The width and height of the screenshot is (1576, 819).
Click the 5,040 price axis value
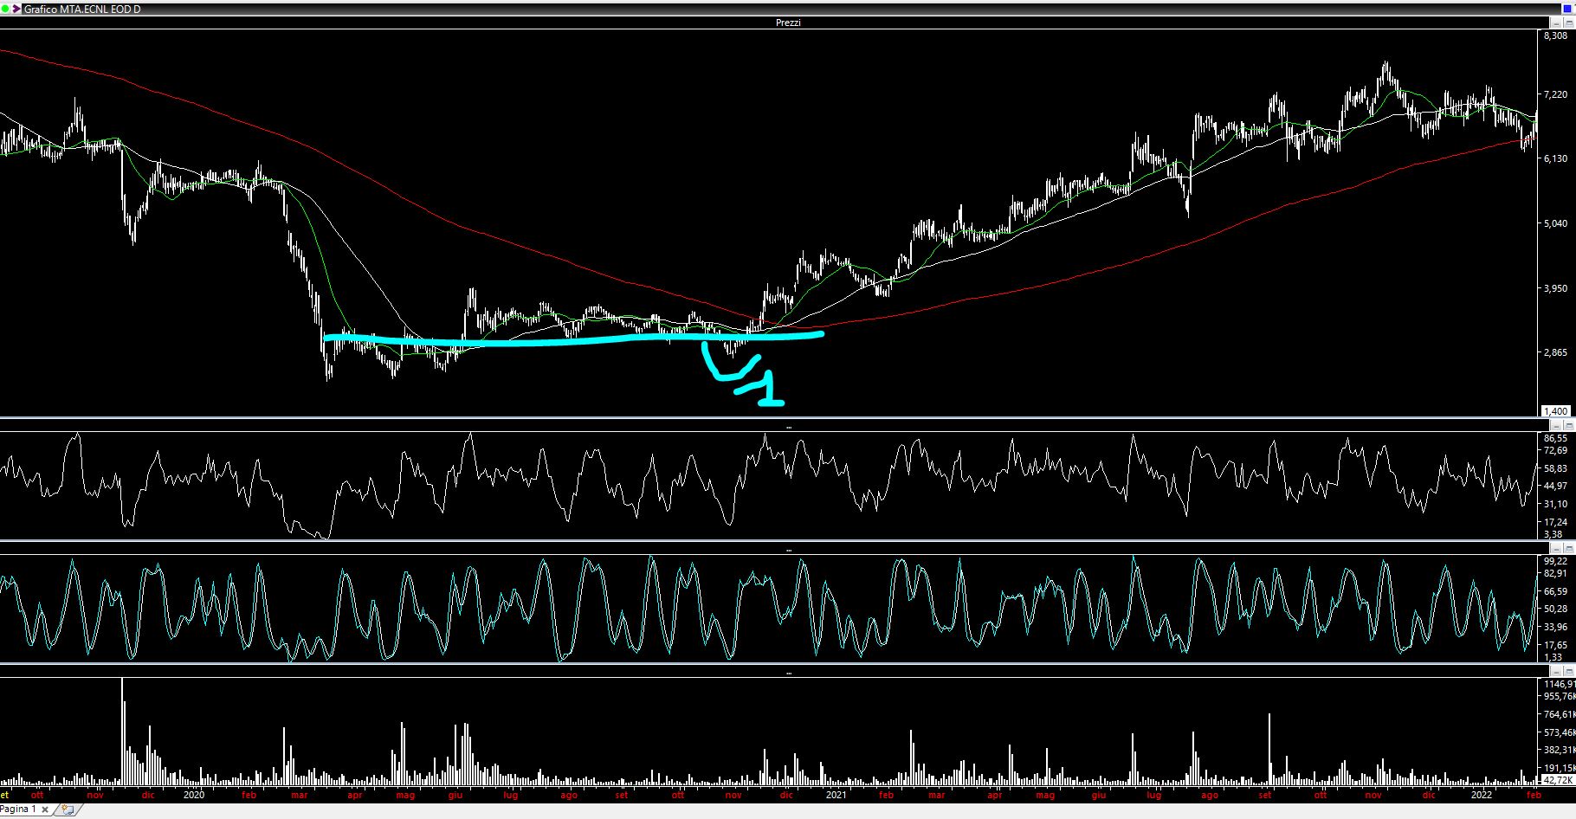pyautogui.click(x=1556, y=223)
